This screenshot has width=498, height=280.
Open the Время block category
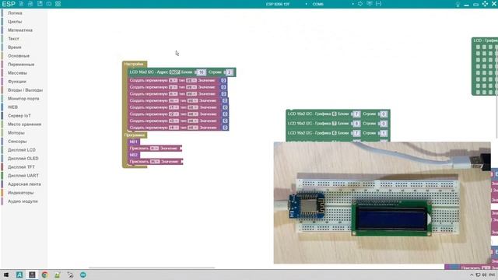[14, 47]
